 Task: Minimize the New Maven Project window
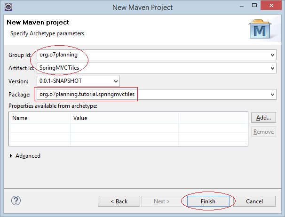tap(242, 7)
